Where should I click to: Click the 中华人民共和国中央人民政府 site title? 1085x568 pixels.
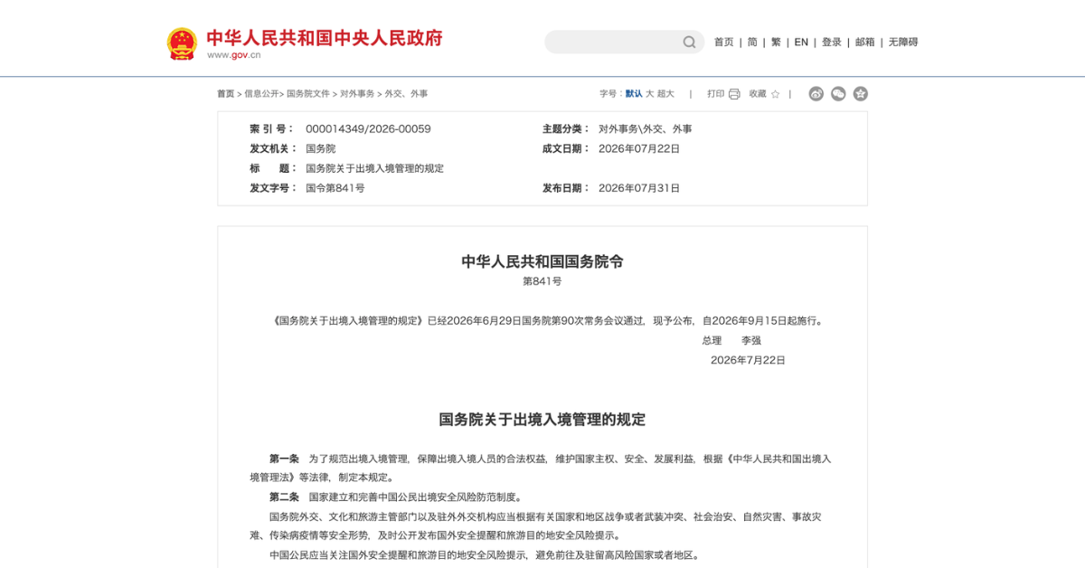coord(325,38)
